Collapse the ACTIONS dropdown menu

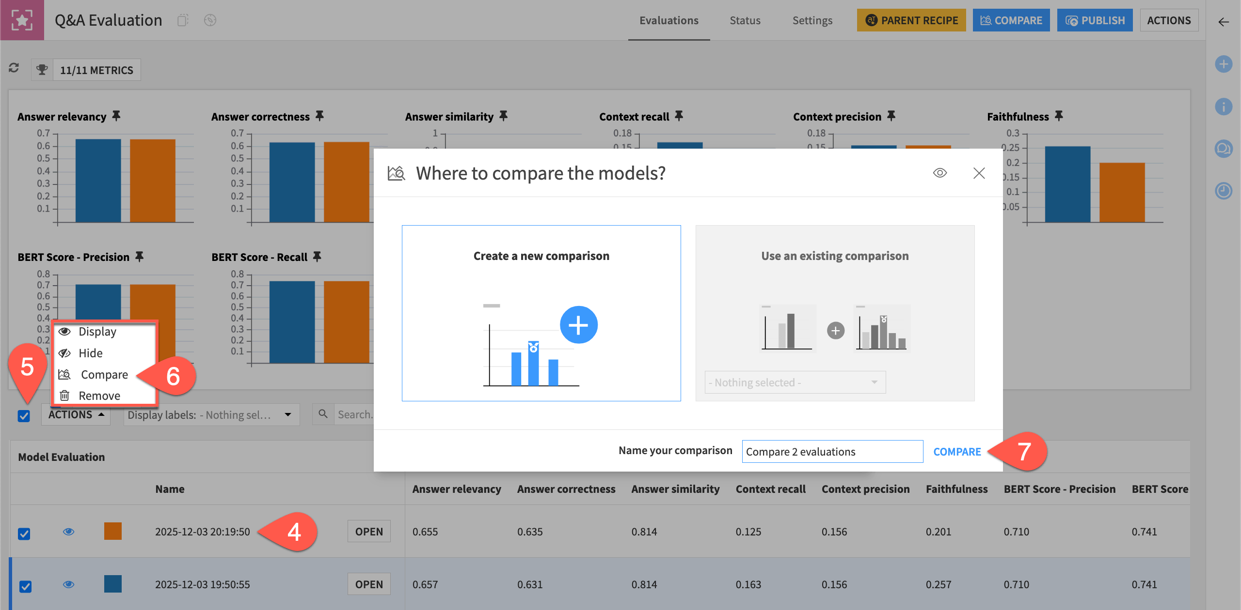(76, 414)
